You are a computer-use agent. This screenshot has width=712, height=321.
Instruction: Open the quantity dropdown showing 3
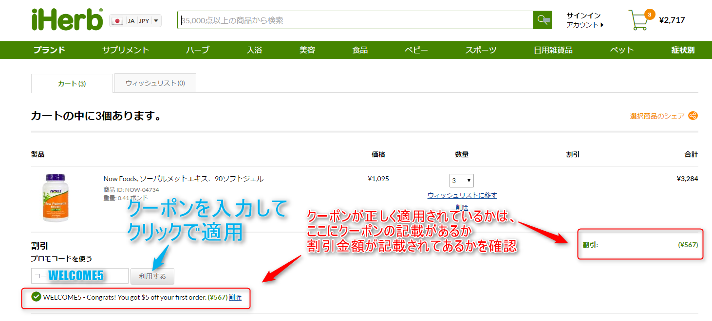[461, 181]
